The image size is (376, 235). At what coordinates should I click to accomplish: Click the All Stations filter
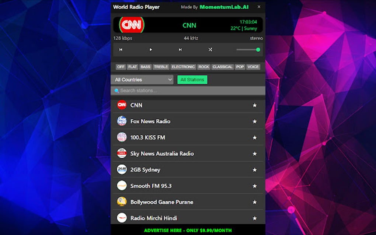[192, 79]
